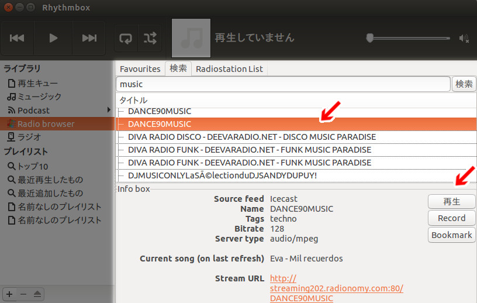Sort by the タイトル column header
The width and height of the screenshot is (477, 303).
point(296,100)
